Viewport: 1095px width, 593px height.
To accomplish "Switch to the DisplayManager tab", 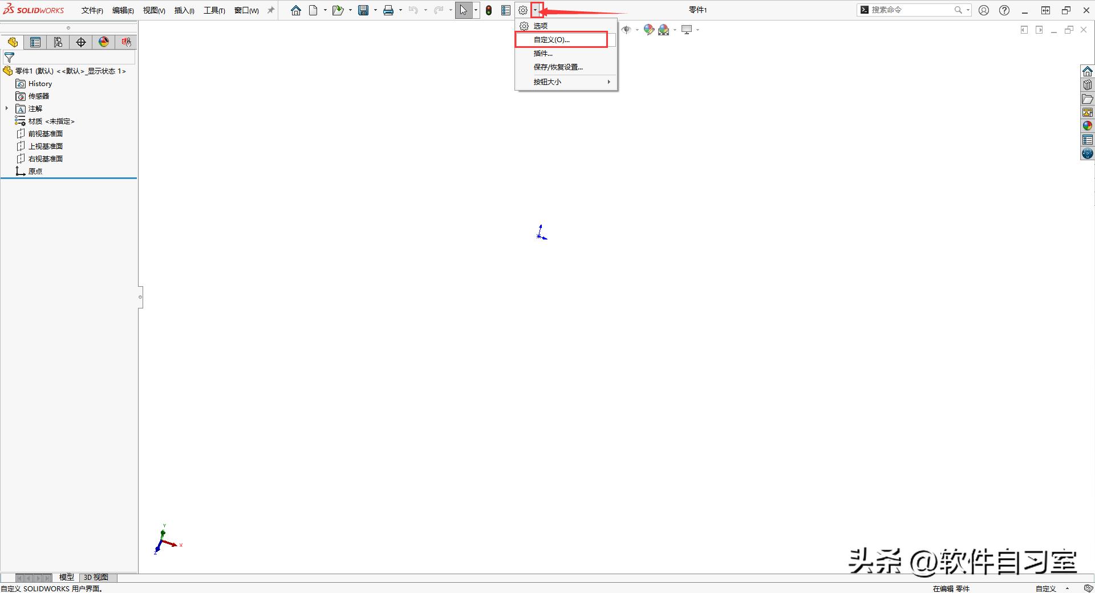I will (103, 42).
